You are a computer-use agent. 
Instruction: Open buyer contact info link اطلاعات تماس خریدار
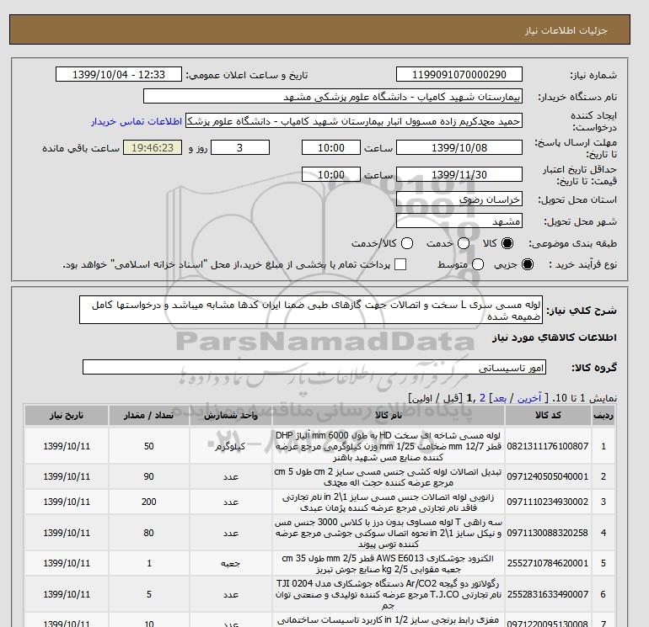tap(137, 121)
